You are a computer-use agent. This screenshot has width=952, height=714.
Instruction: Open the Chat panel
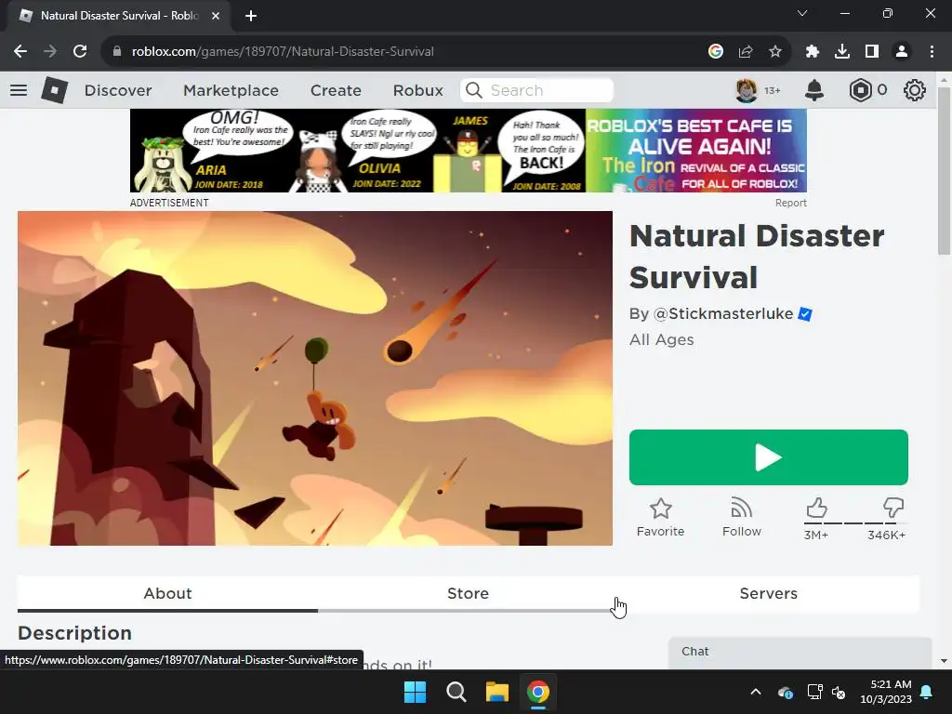800,653
